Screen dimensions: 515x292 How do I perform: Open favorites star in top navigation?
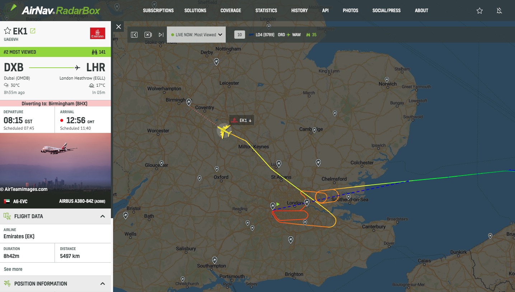(479, 11)
